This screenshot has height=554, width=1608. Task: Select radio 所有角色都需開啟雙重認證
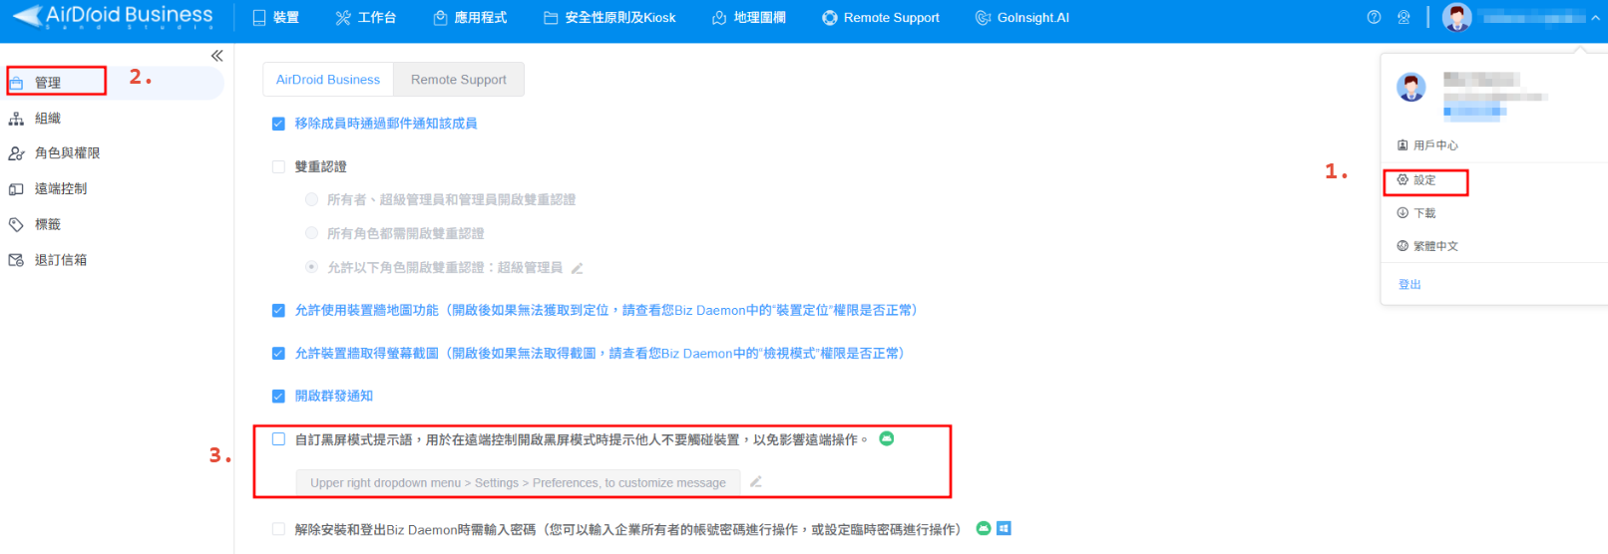(311, 233)
